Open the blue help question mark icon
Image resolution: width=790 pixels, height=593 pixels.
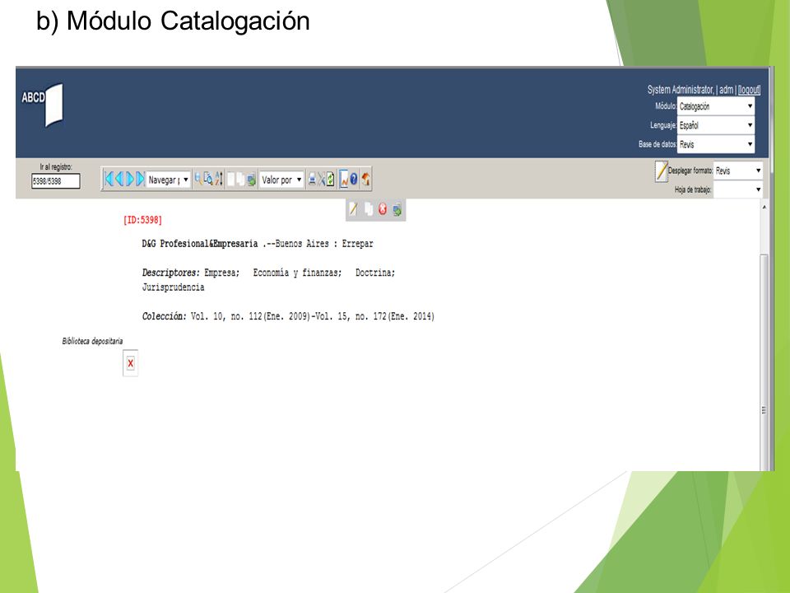pyautogui.click(x=354, y=179)
